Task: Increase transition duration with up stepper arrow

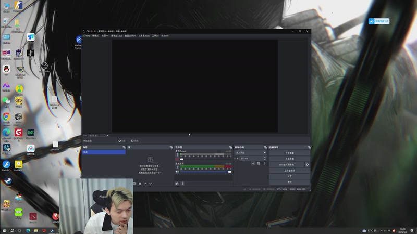Action: (x=265, y=158)
